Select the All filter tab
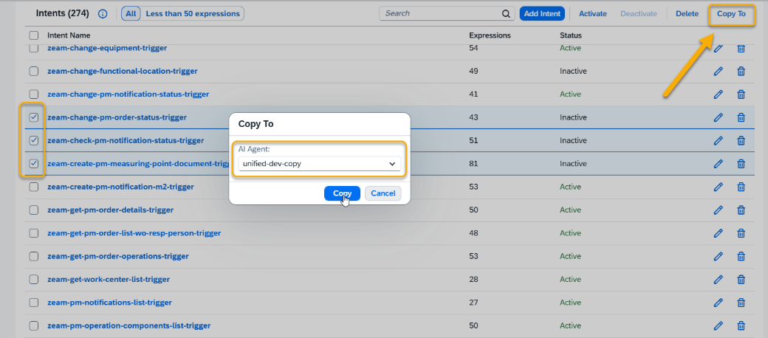Image resolution: width=768 pixels, height=338 pixels. click(131, 13)
